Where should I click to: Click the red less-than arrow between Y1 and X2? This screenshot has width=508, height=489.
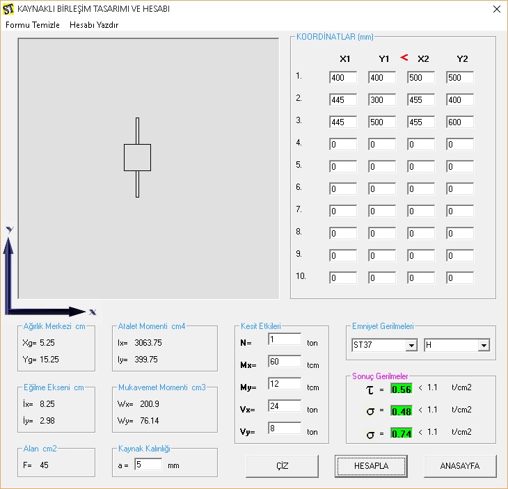point(404,58)
